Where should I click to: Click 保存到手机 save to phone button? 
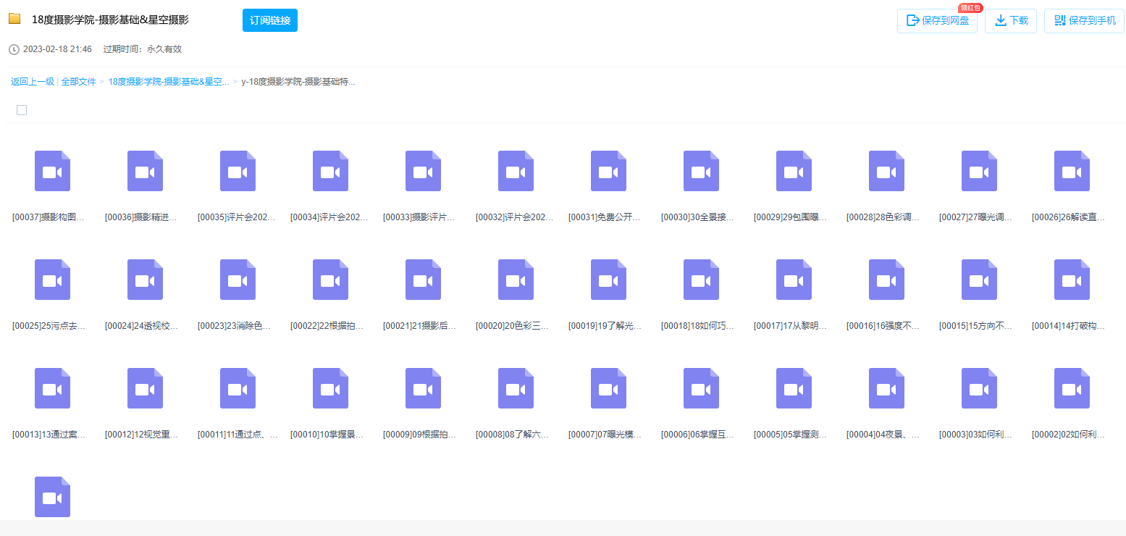[x=1084, y=20]
